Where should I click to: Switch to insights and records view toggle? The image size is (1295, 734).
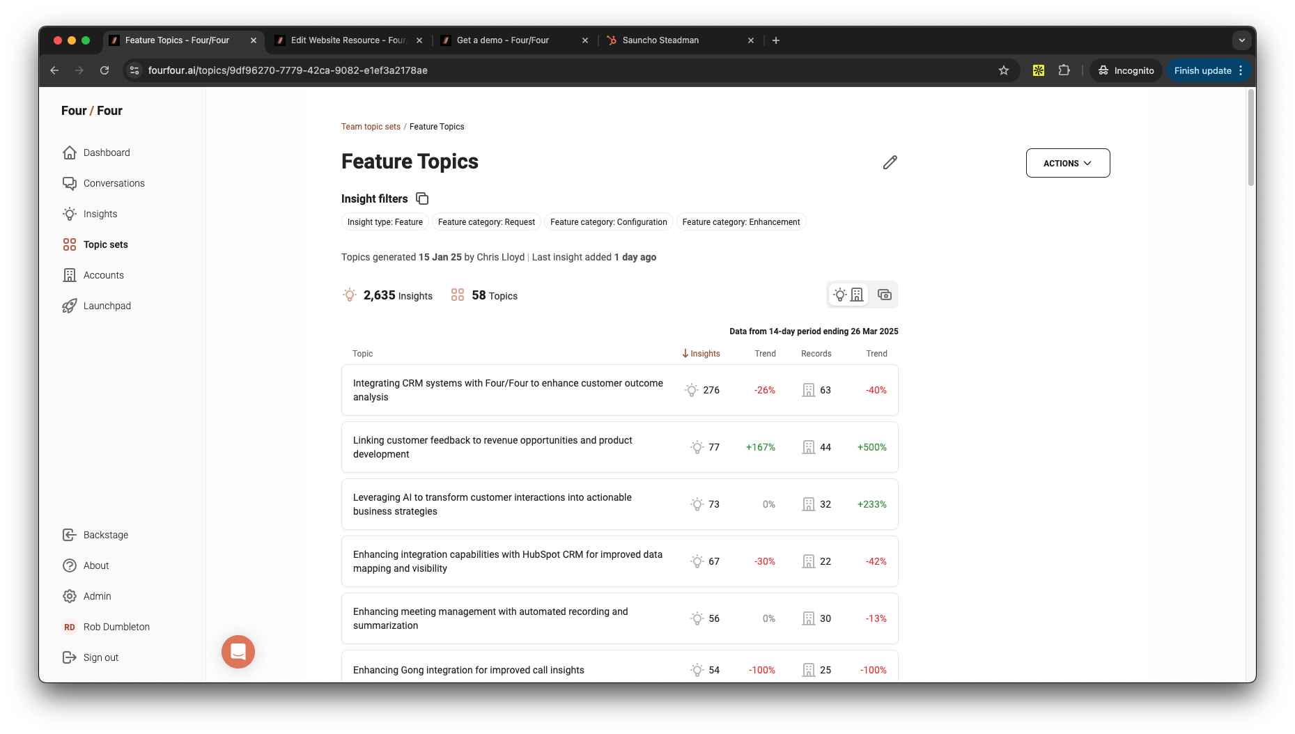click(x=848, y=295)
